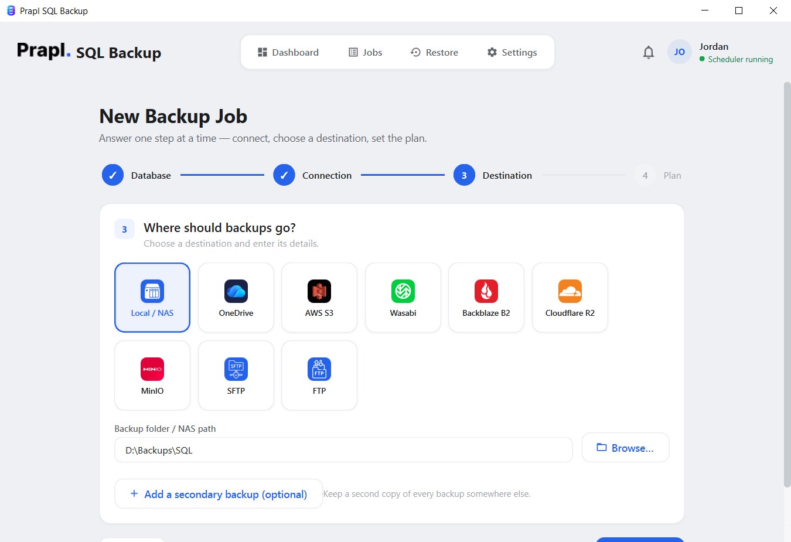Return to the completed Connection step

pos(312,175)
